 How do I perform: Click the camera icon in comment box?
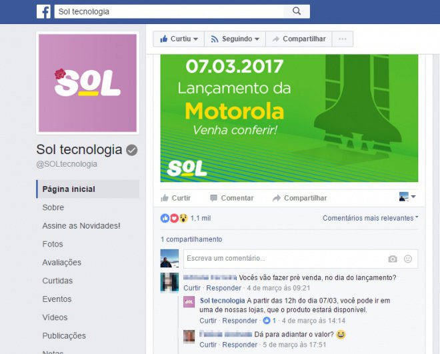point(392,259)
